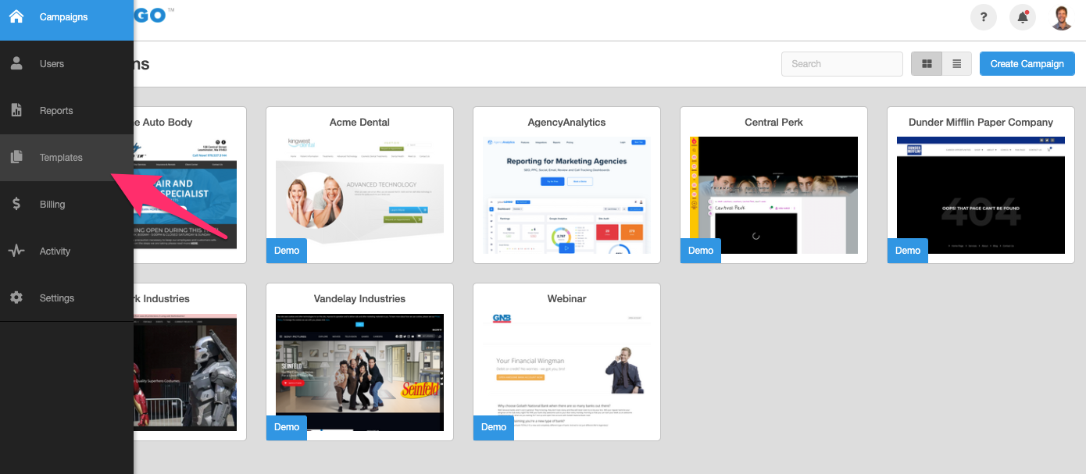
Task: Click the Acme Dental thumbnail image
Action: [359, 195]
